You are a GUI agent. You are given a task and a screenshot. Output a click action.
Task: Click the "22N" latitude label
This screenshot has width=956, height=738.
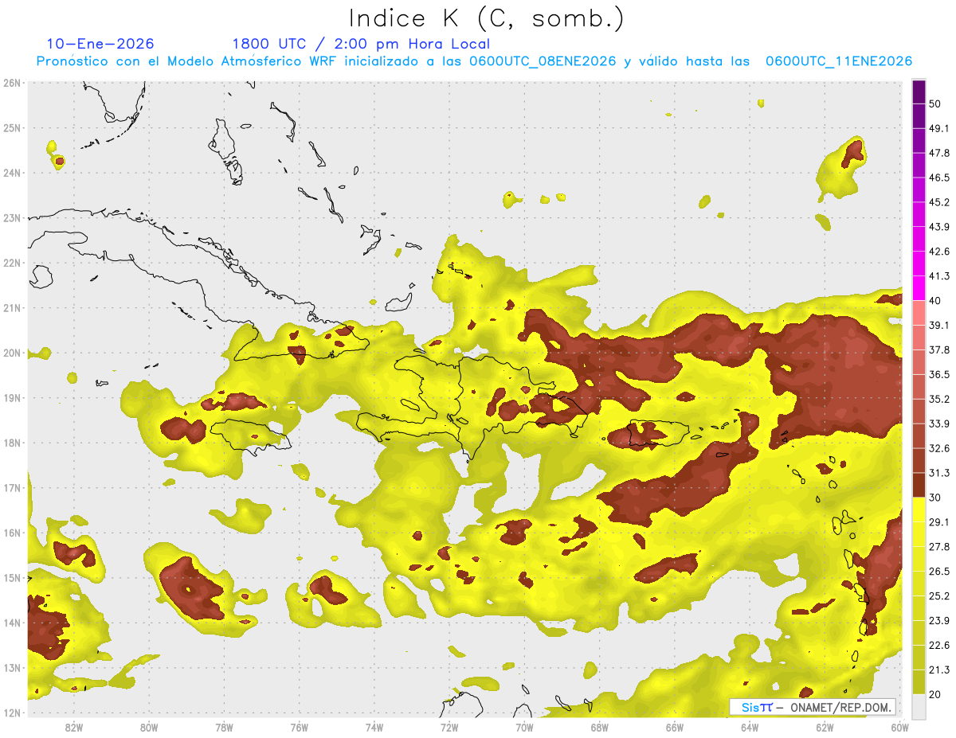(x=12, y=263)
